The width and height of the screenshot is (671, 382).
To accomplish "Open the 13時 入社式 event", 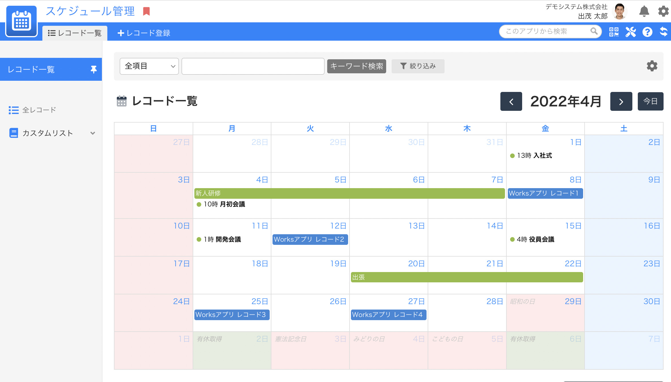I will click(531, 155).
